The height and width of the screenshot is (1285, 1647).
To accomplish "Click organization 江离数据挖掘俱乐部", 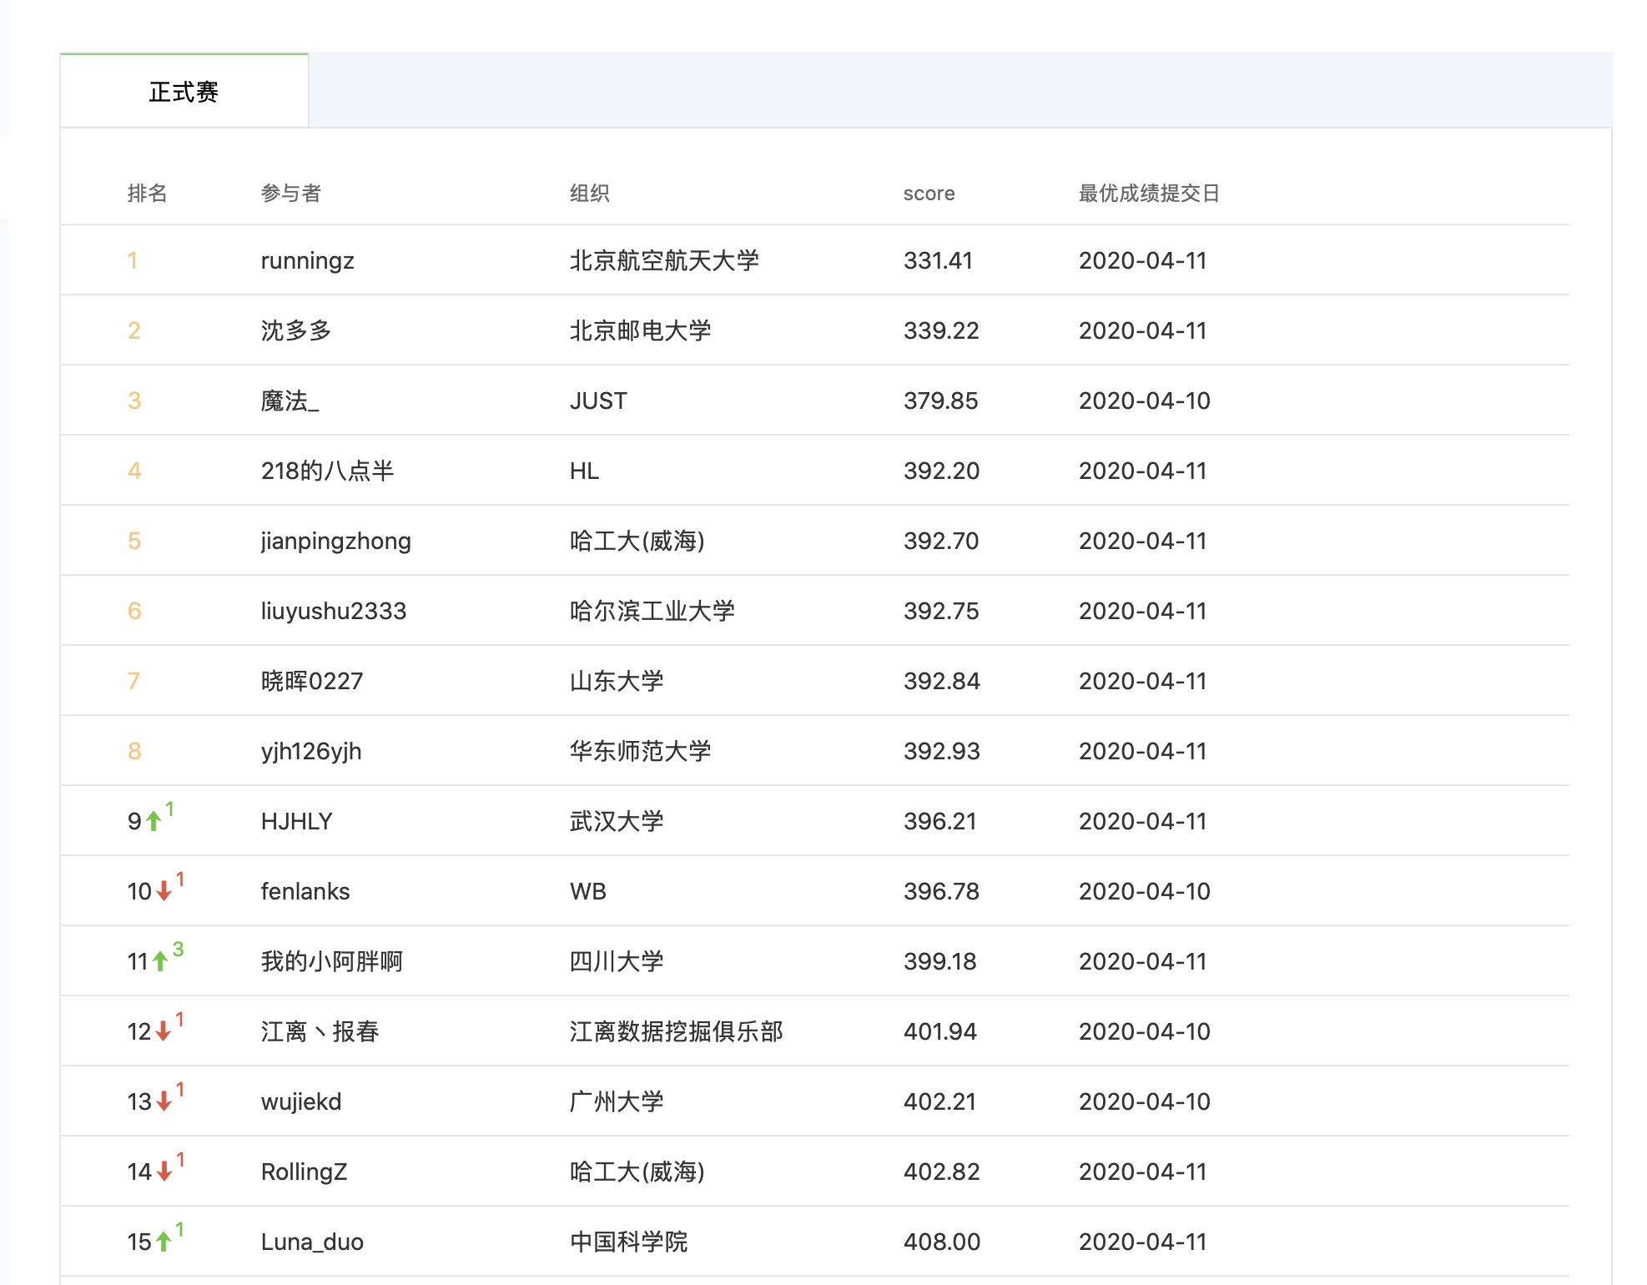I will [x=677, y=1031].
